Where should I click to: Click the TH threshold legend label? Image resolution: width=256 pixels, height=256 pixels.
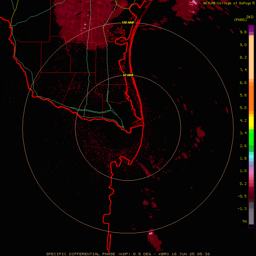(x=244, y=222)
